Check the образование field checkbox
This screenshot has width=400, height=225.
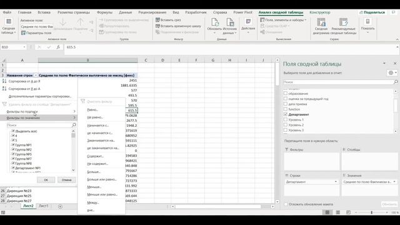point(286,94)
